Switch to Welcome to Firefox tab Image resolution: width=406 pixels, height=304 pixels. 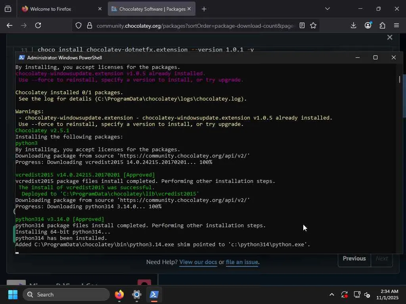(61, 9)
